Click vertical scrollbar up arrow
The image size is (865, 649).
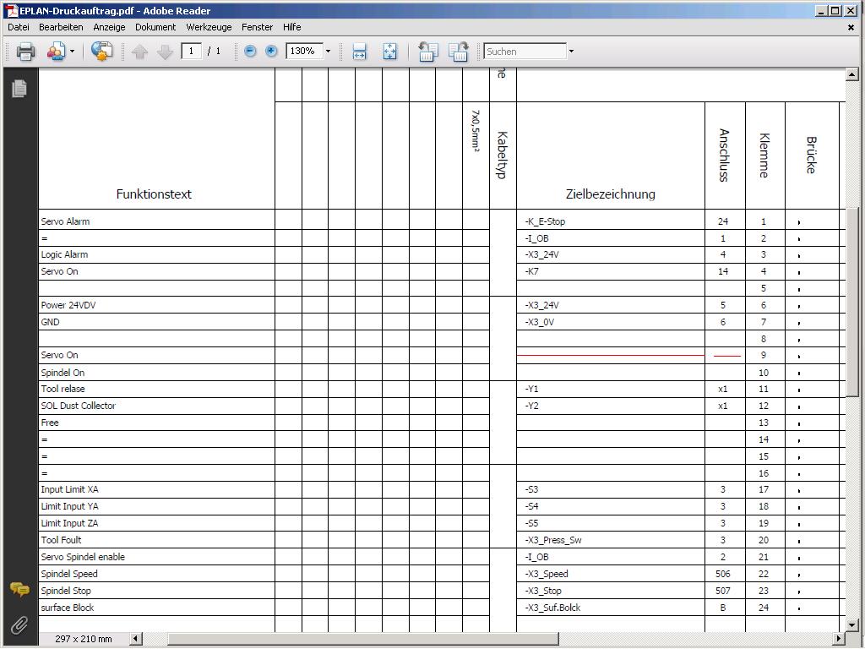852,74
